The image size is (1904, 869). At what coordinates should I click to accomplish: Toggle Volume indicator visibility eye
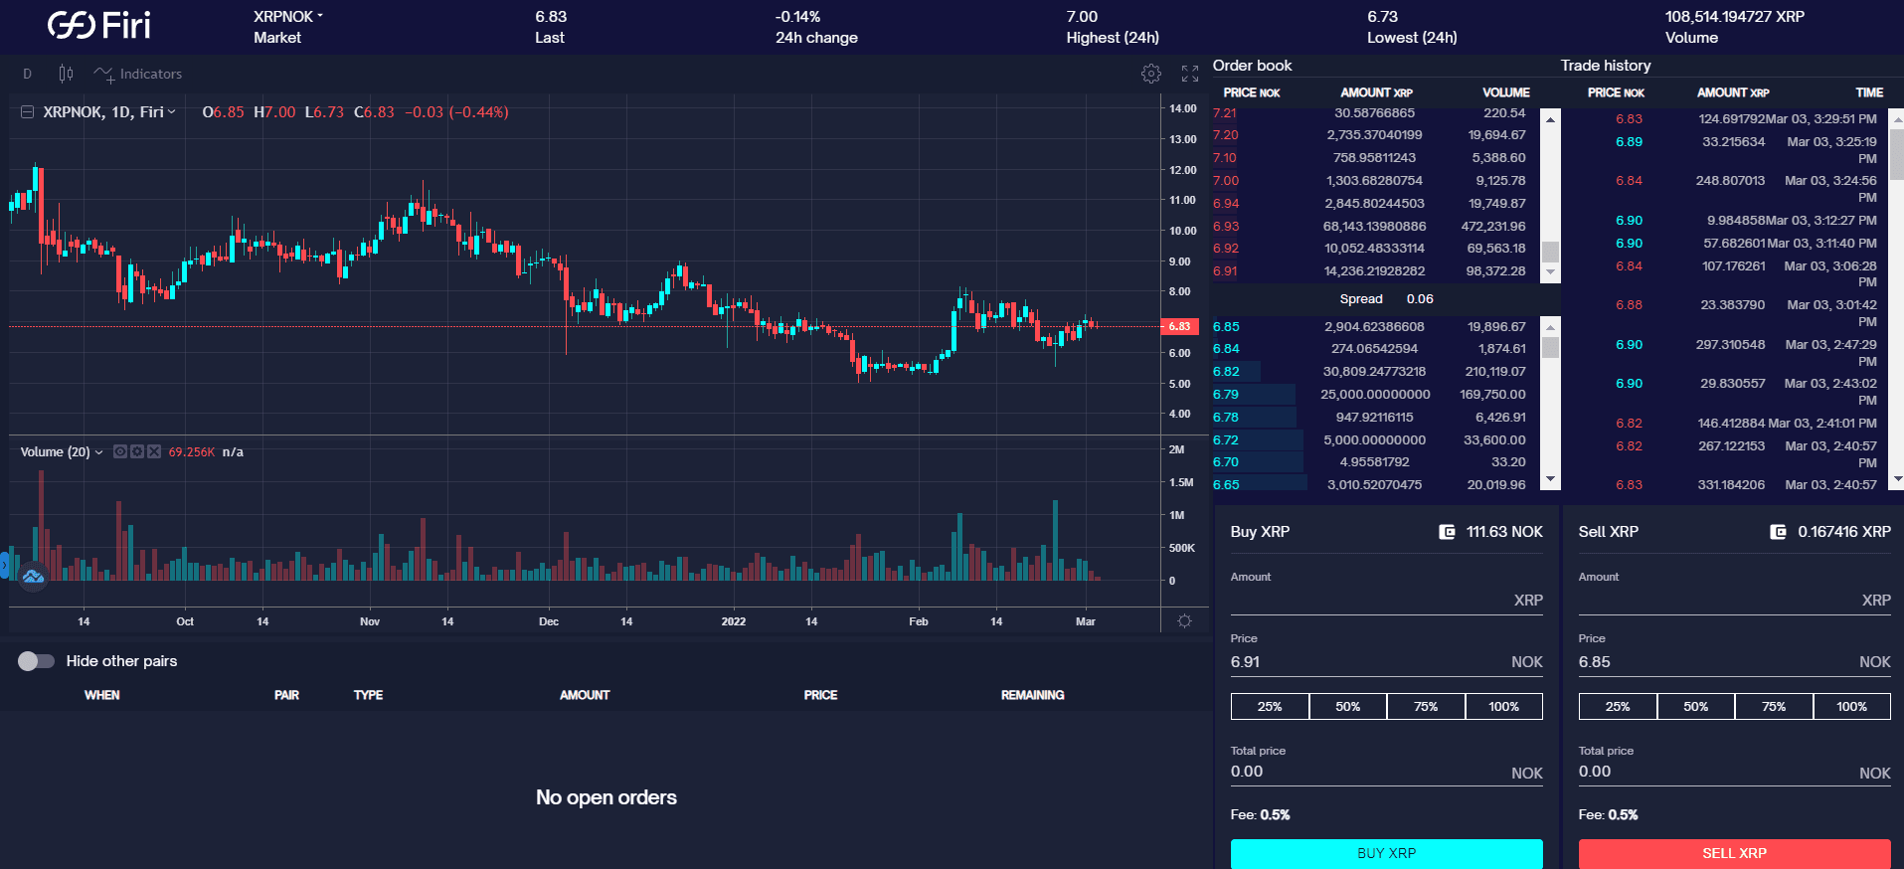coord(120,451)
